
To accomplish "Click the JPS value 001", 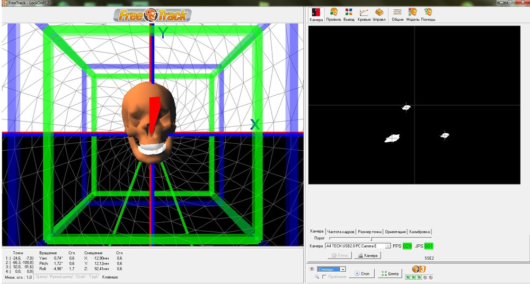I will coord(429,246).
